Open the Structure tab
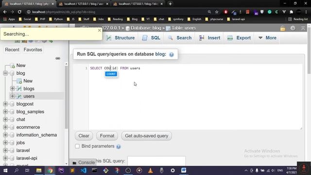This screenshot has width=311, height=175. (120, 38)
